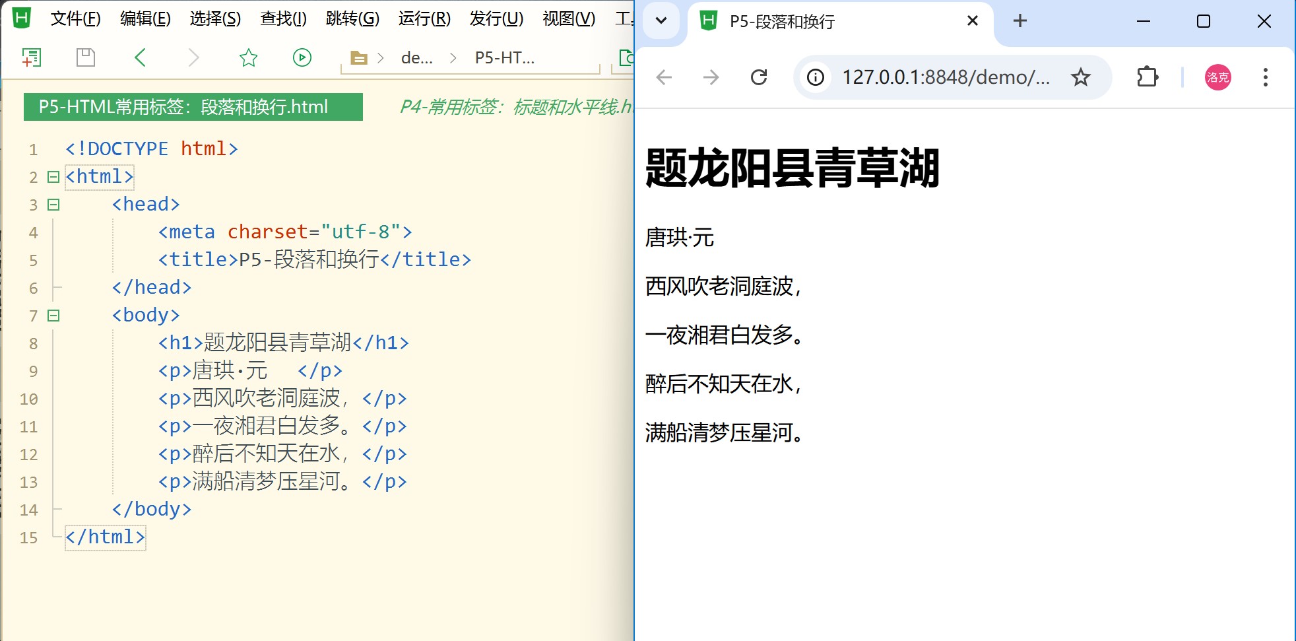View site information icon in address bar
Viewport: 1296px width, 641px height.
pos(816,78)
